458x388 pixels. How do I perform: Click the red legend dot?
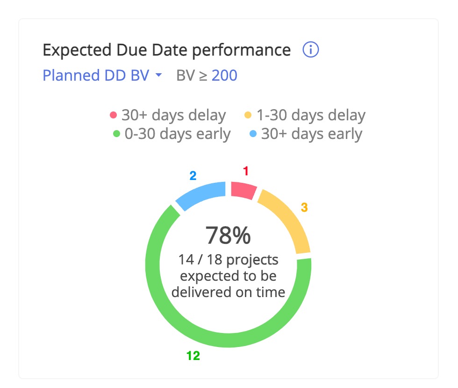tap(113, 115)
